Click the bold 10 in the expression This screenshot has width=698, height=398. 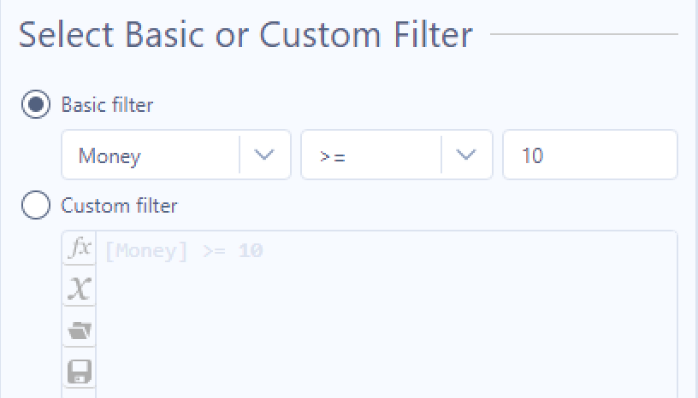coord(251,251)
